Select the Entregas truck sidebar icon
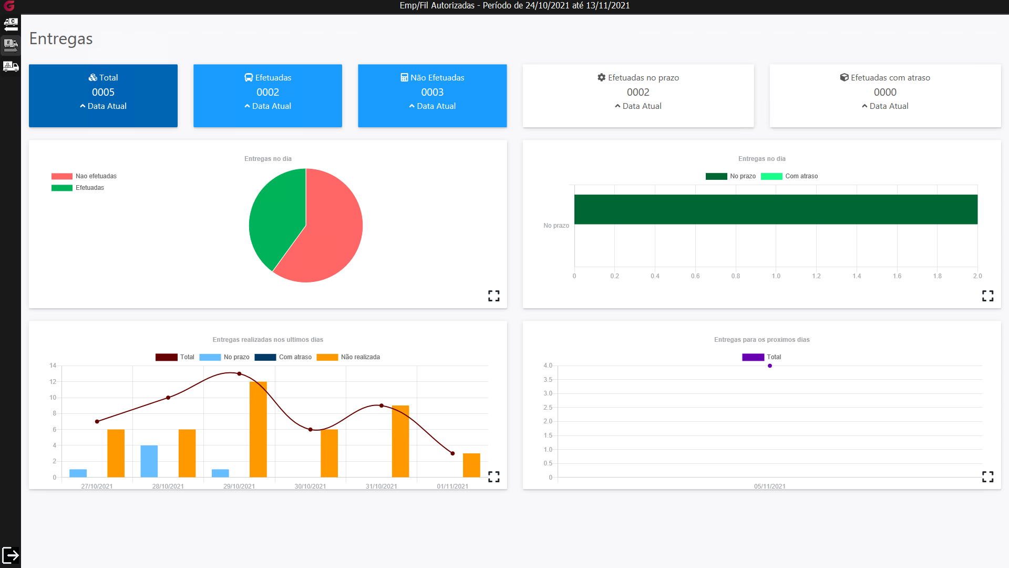Viewport: 1009px width, 568px height. point(11,45)
